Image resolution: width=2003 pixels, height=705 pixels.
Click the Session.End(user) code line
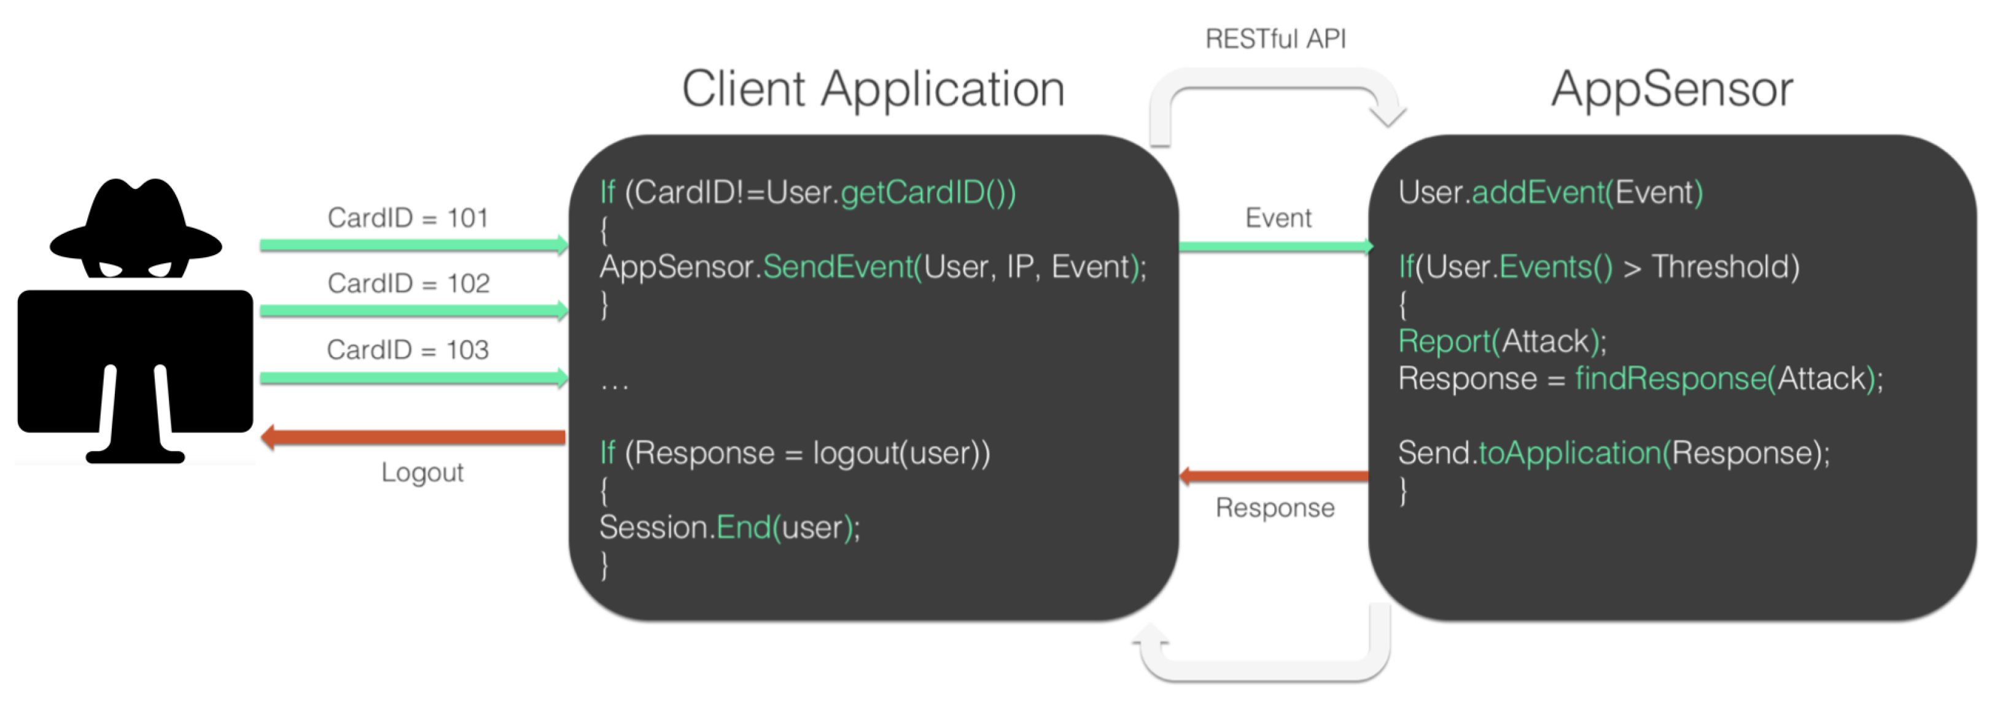pos(729,528)
